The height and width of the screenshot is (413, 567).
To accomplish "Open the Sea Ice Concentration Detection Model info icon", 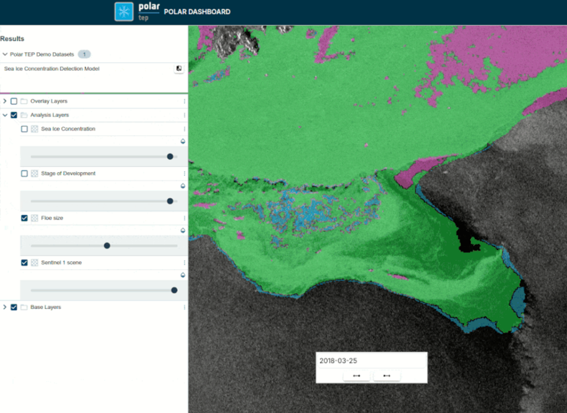I will 179,69.
